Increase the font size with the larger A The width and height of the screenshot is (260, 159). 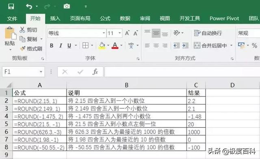(127, 33)
